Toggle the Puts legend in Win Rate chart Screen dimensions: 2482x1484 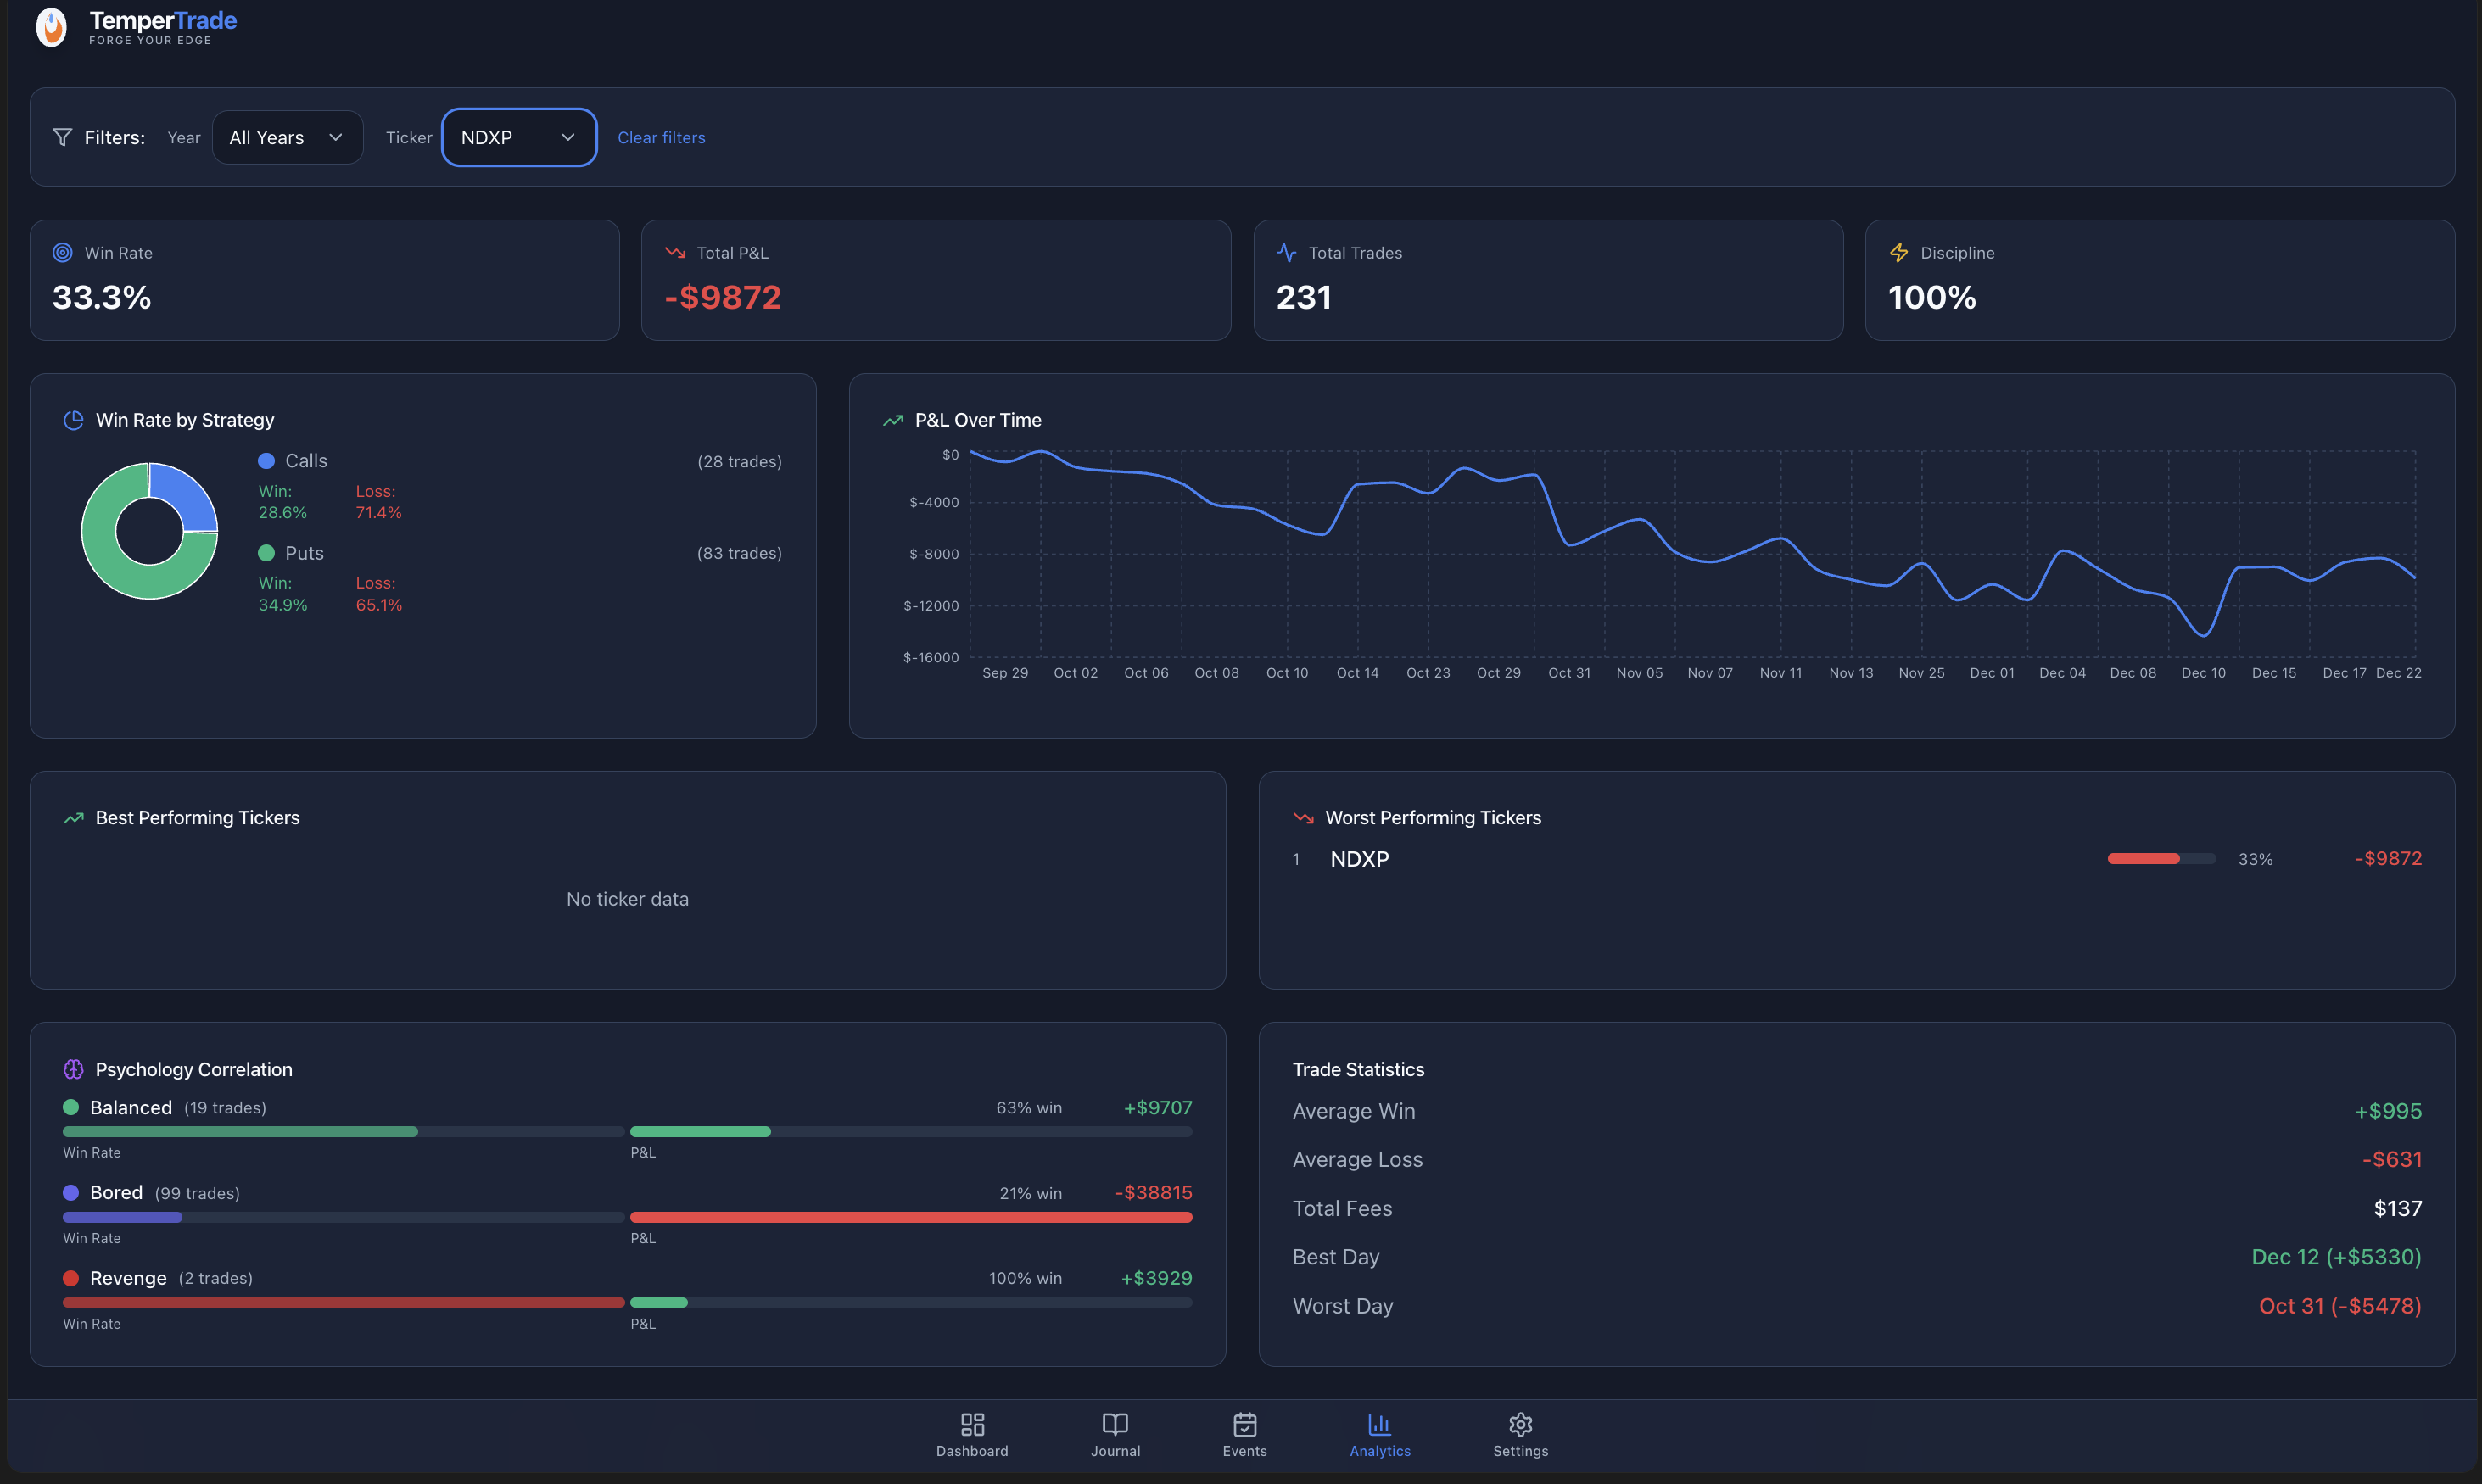290,552
